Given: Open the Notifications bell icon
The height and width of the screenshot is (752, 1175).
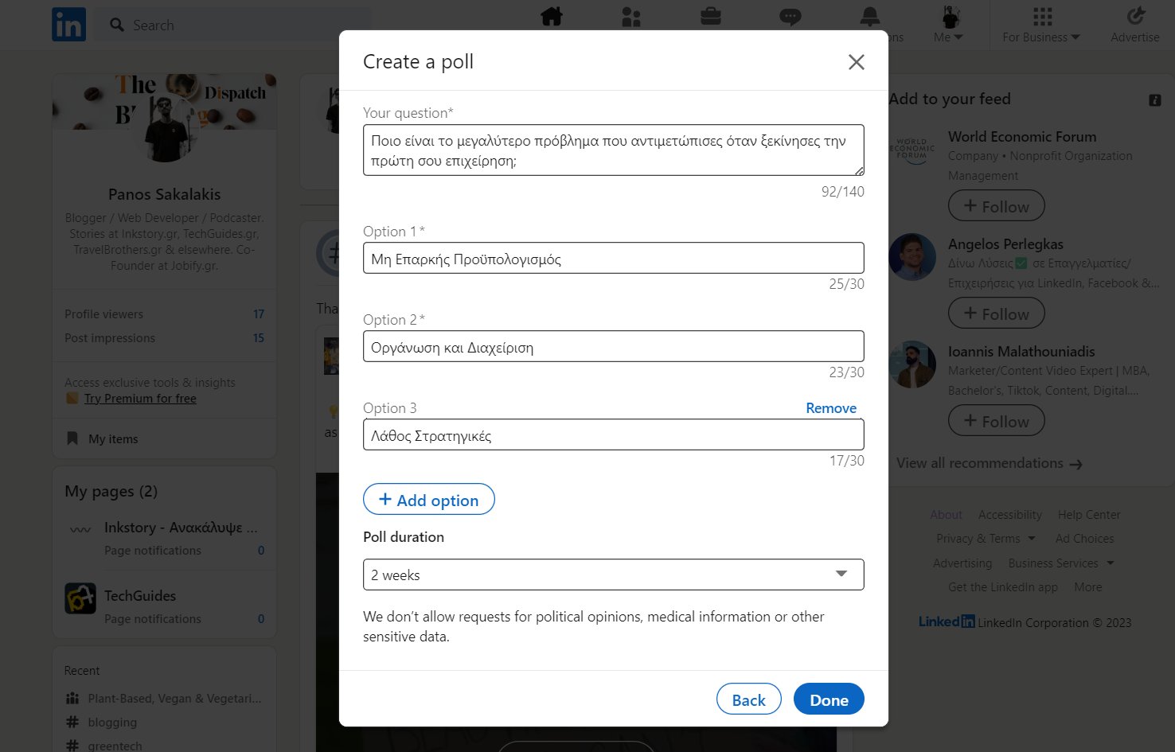Looking at the screenshot, I should 869,17.
